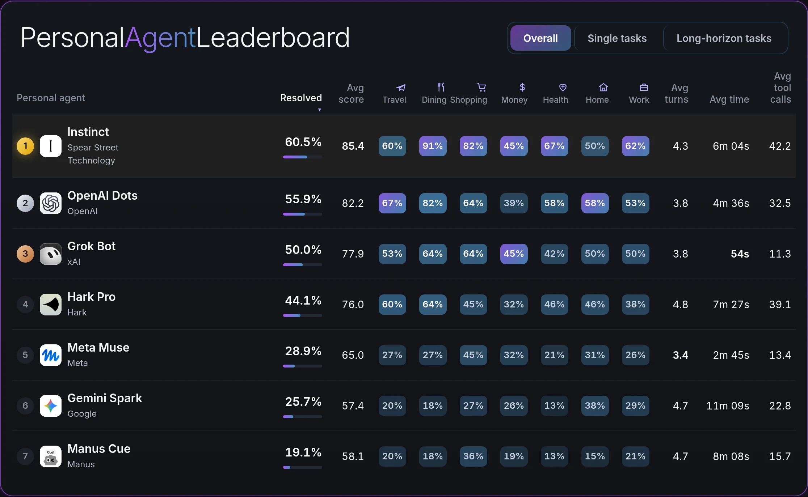Sort by the Avg score column

tap(351, 94)
